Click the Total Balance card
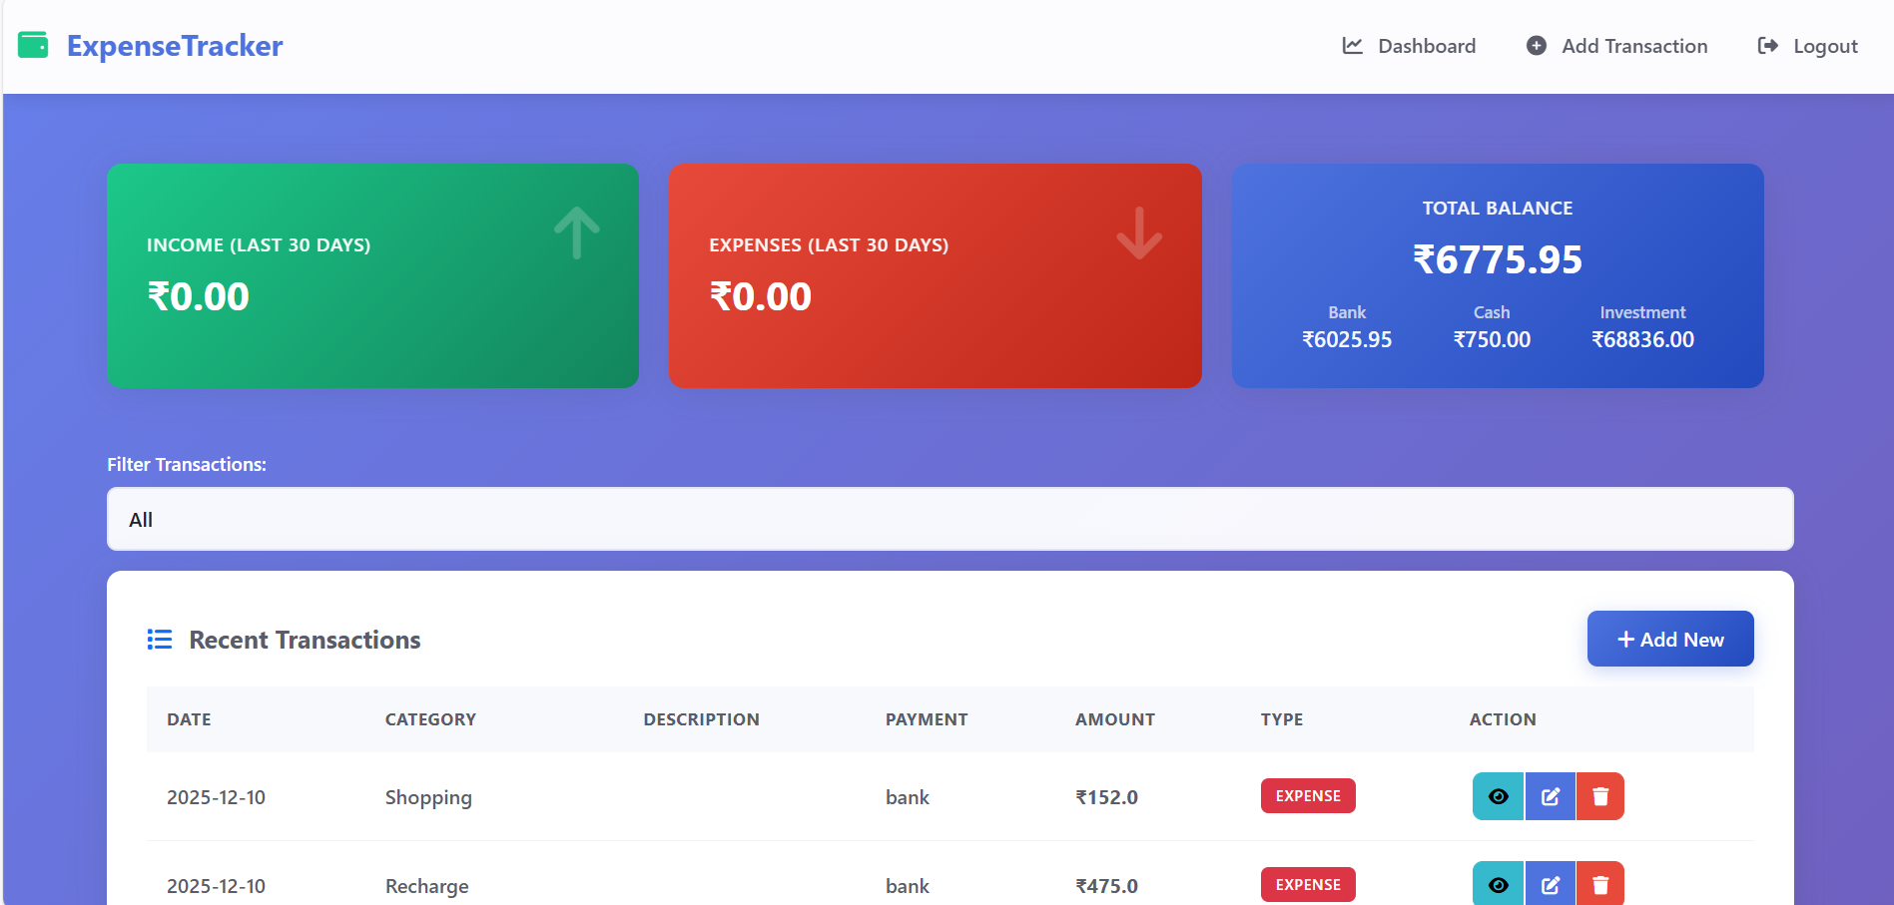1894x905 pixels. tap(1497, 275)
